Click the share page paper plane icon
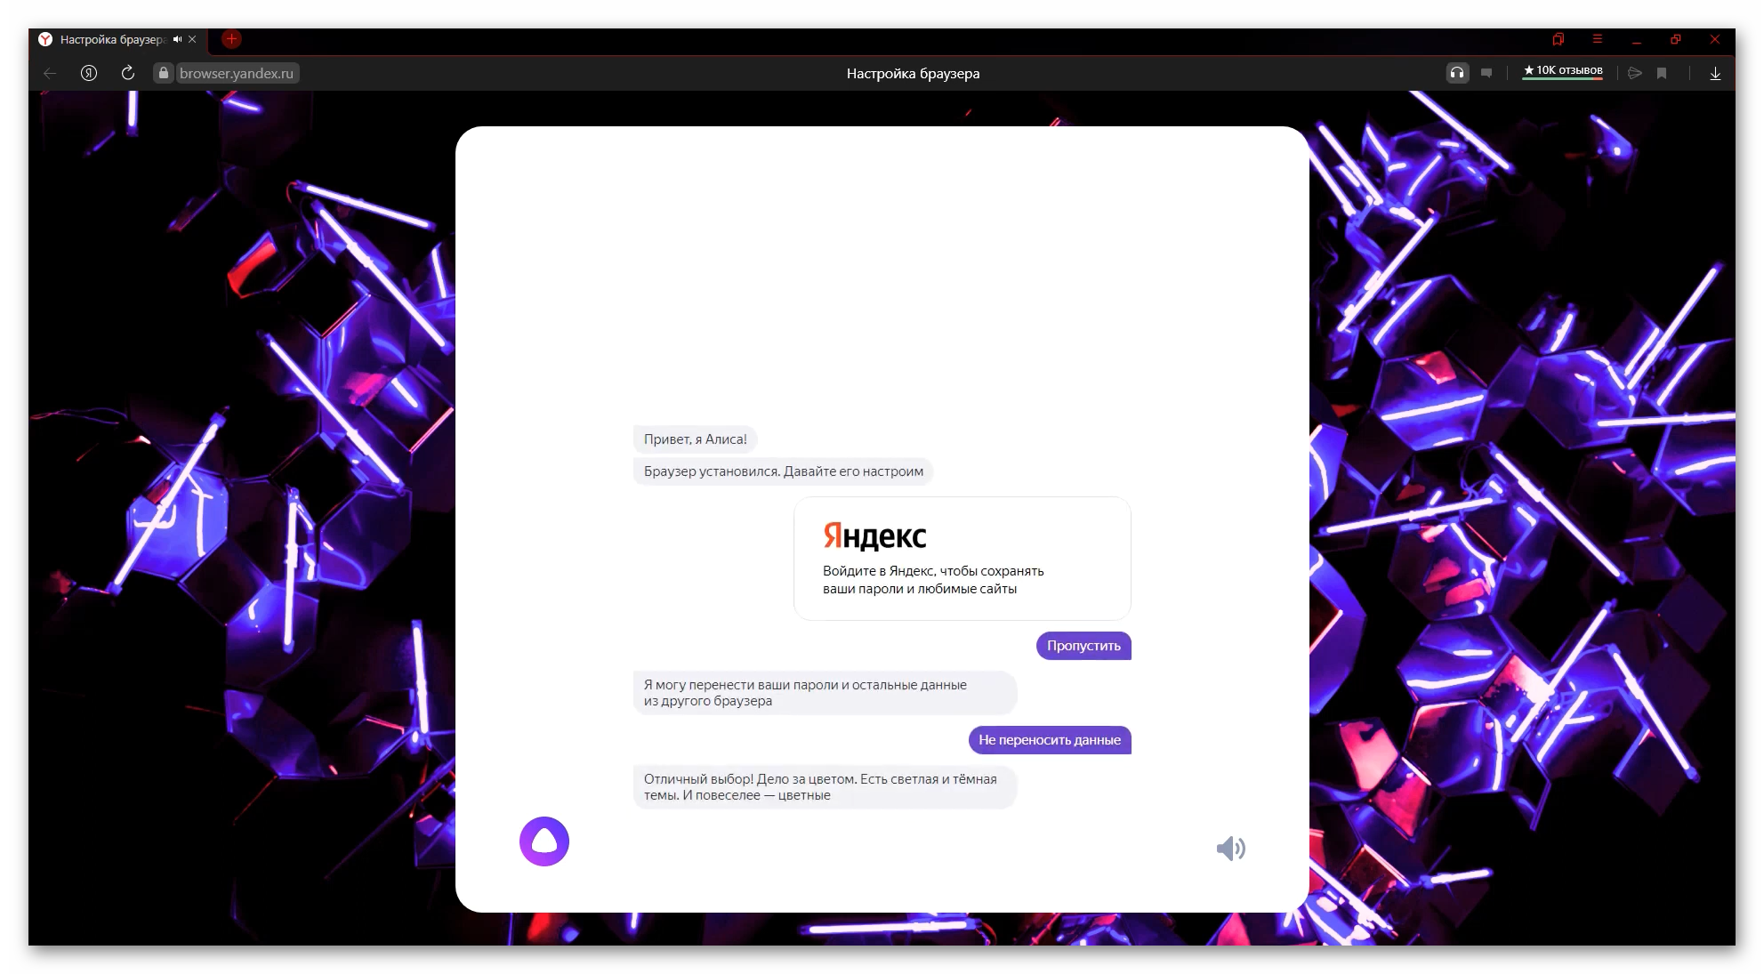This screenshot has width=1764, height=974. 1634,73
